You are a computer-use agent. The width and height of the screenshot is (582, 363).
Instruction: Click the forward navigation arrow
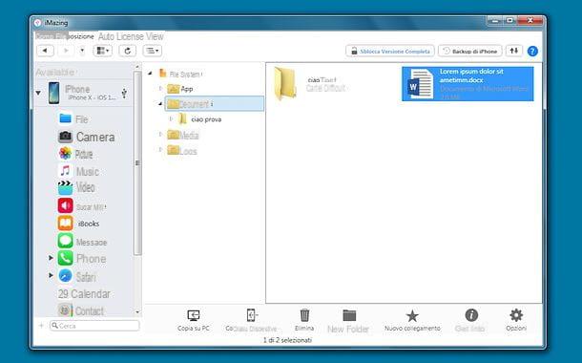66,51
